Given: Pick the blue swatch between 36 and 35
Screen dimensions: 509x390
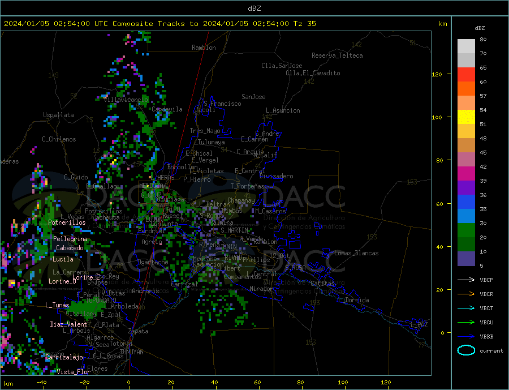Looking at the screenshot, I should tap(466, 202).
